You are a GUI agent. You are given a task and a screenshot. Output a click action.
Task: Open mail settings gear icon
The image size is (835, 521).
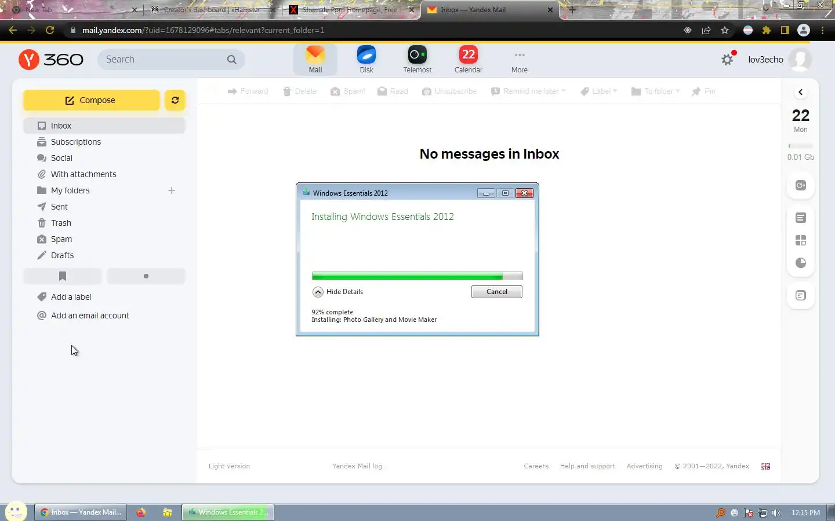click(727, 60)
